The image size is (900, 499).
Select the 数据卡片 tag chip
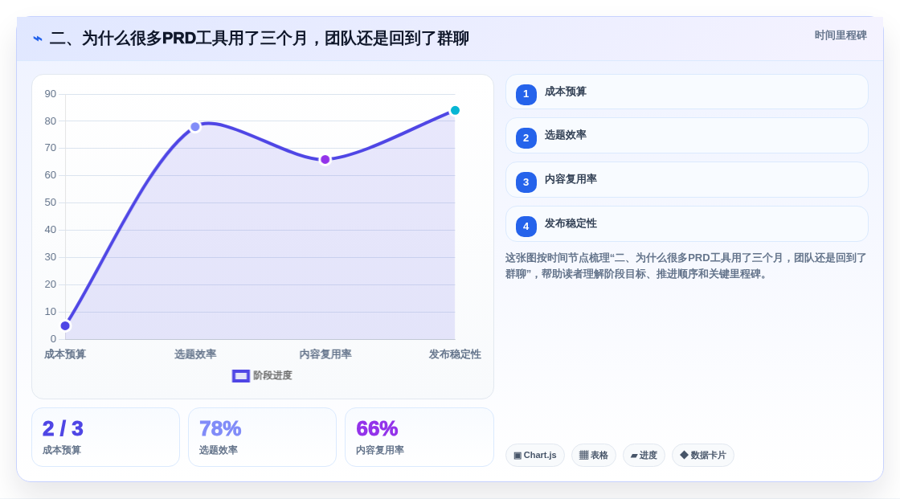(703, 456)
